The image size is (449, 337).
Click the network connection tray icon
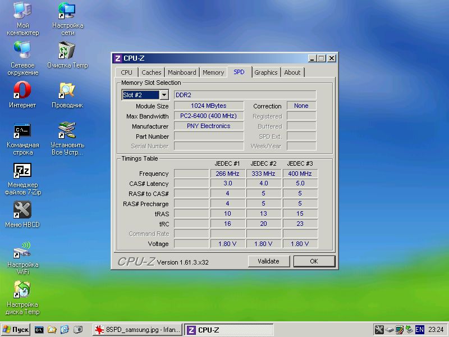[x=410, y=330]
